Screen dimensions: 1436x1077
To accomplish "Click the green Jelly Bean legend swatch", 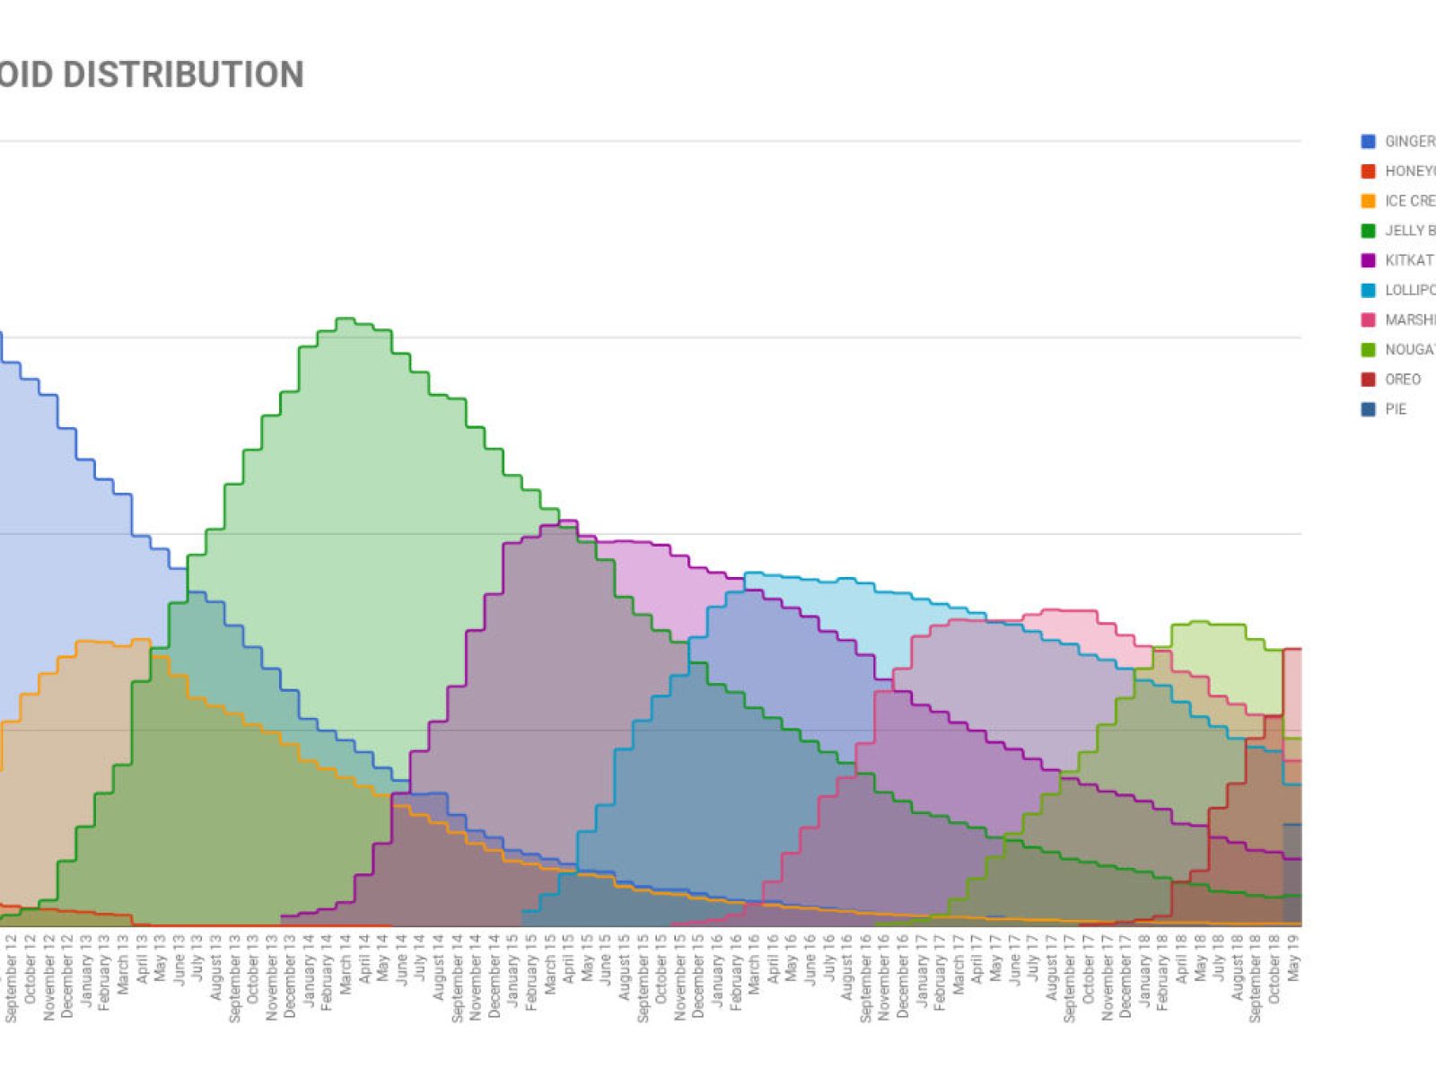I will 1368,231.
